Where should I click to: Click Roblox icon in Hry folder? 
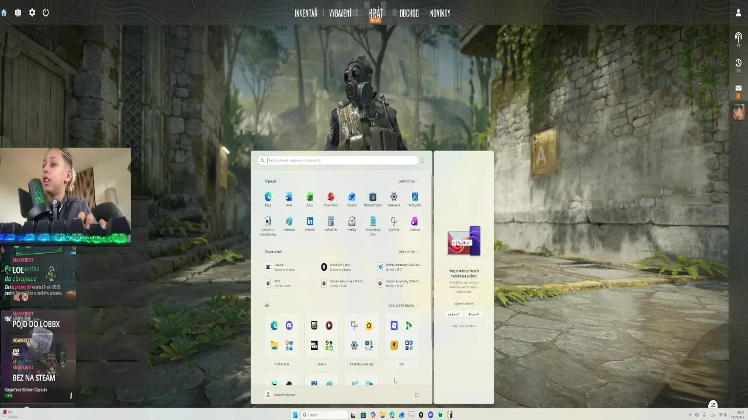click(394, 325)
